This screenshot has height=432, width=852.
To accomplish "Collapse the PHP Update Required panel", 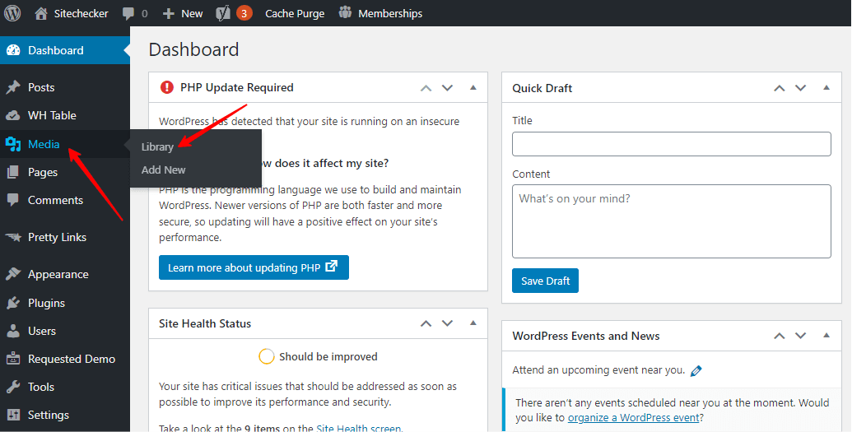I will 473,87.
